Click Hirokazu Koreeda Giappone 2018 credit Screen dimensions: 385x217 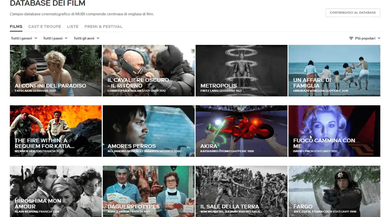click(x=321, y=91)
